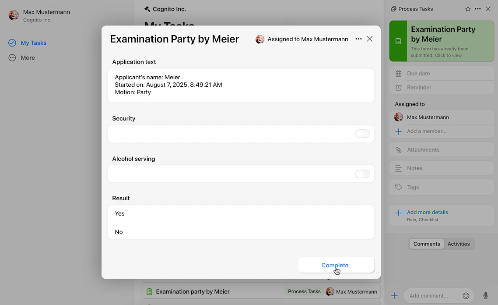The width and height of the screenshot is (498, 305).
Task: Select the Comments tab
Action: [x=427, y=244]
